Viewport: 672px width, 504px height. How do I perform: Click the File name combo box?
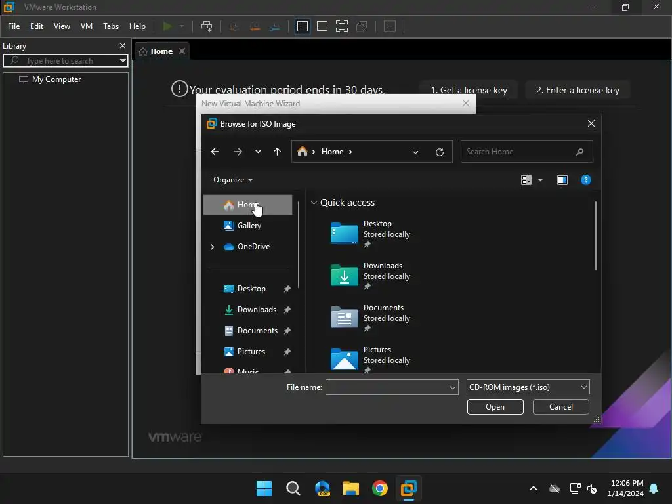(x=392, y=387)
